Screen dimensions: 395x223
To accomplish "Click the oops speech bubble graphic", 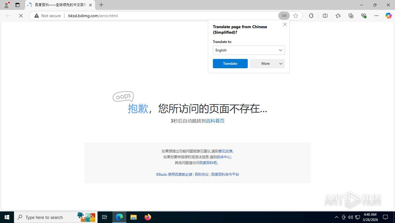I will [123, 97].
